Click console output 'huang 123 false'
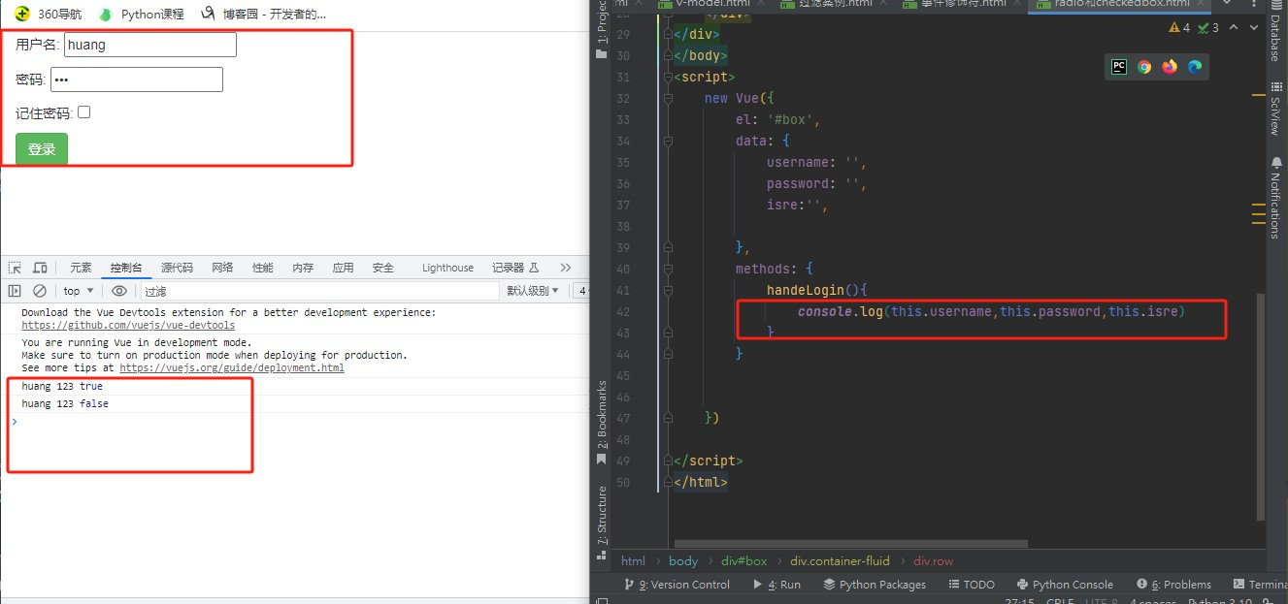 (x=65, y=403)
